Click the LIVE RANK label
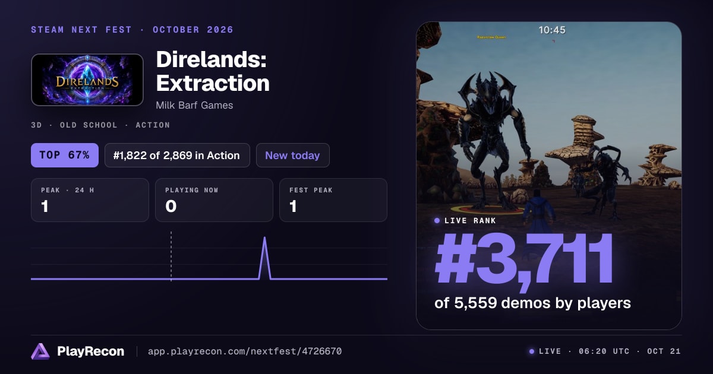 point(470,220)
